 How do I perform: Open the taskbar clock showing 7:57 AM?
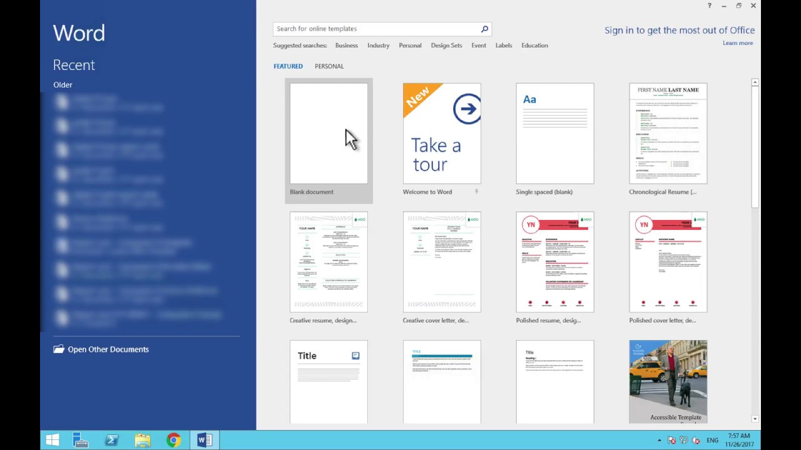(x=740, y=440)
